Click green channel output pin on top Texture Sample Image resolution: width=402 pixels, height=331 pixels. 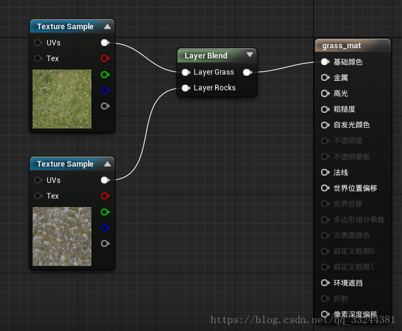(105, 75)
